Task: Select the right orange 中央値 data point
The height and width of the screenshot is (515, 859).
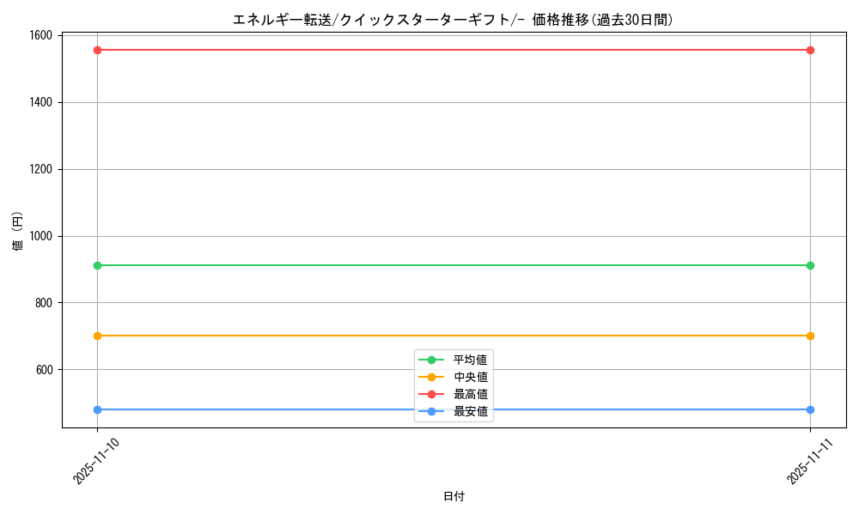Action: tap(809, 334)
